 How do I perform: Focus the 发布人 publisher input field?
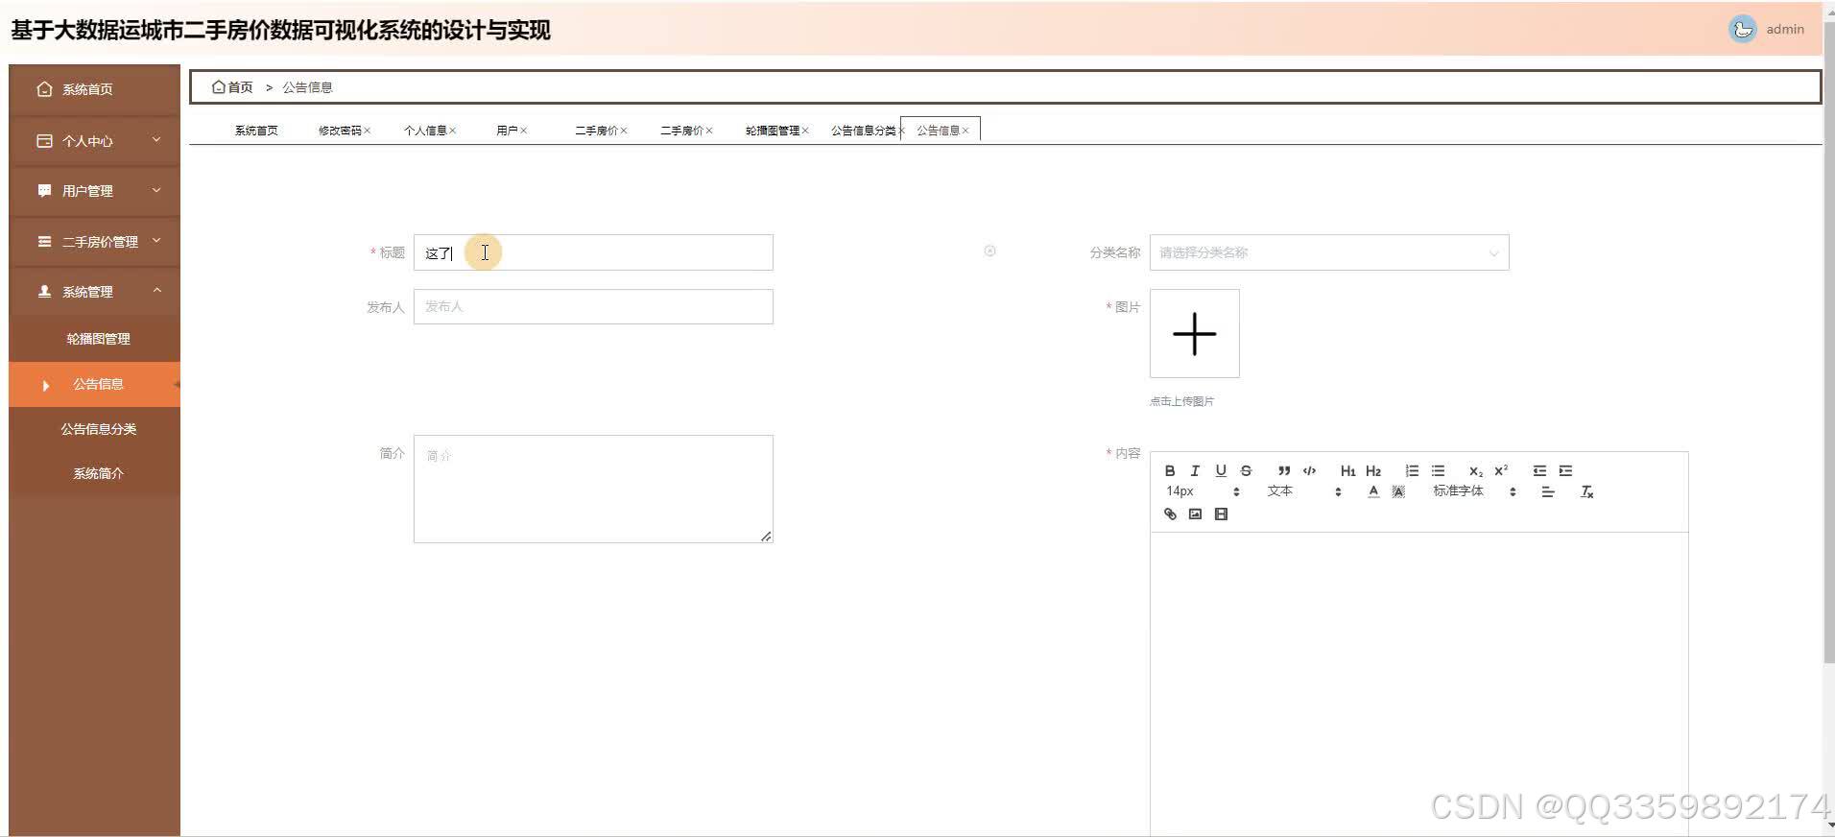pos(593,306)
